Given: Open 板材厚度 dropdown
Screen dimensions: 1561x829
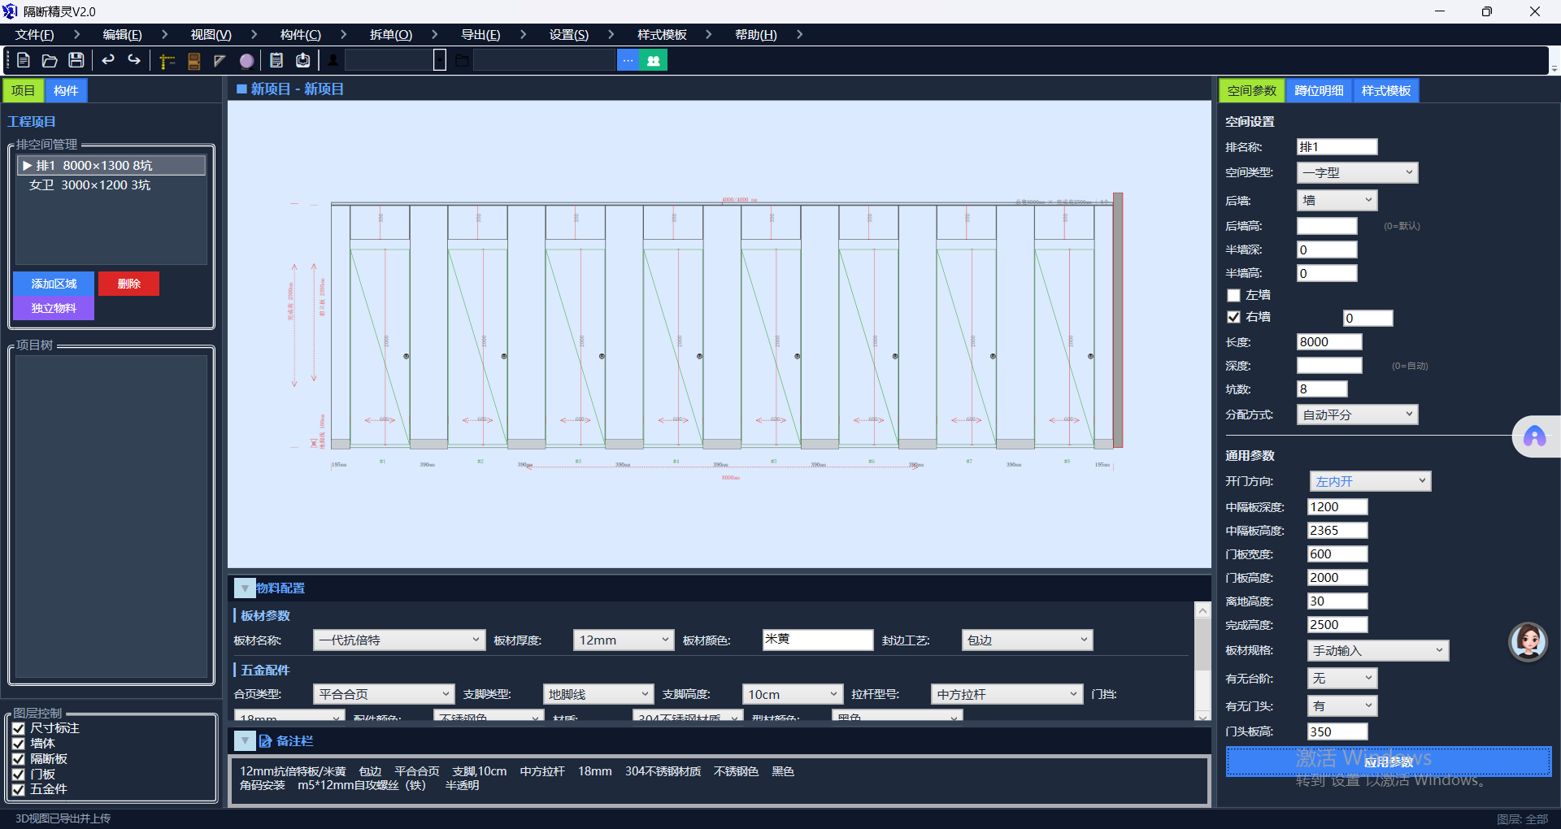Looking at the screenshot, I should point(624,640).
